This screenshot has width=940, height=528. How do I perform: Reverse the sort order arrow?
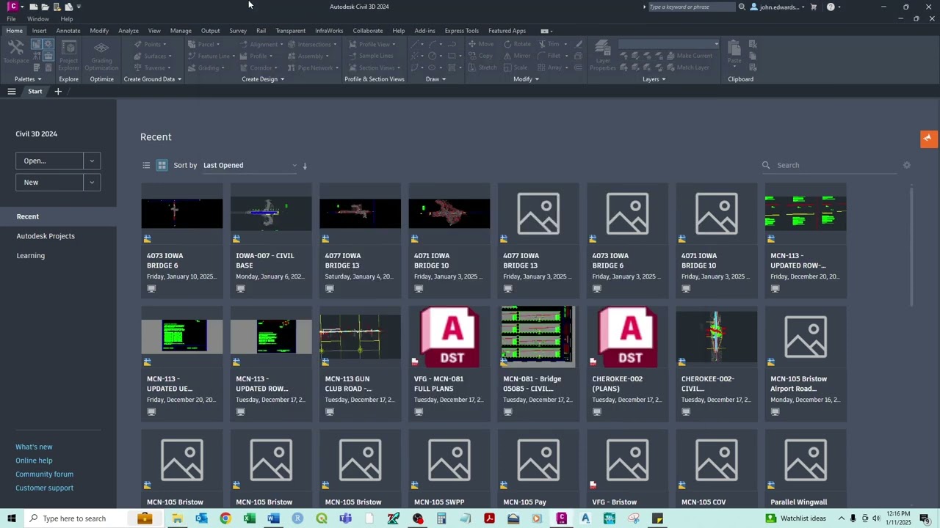[305, 166]
